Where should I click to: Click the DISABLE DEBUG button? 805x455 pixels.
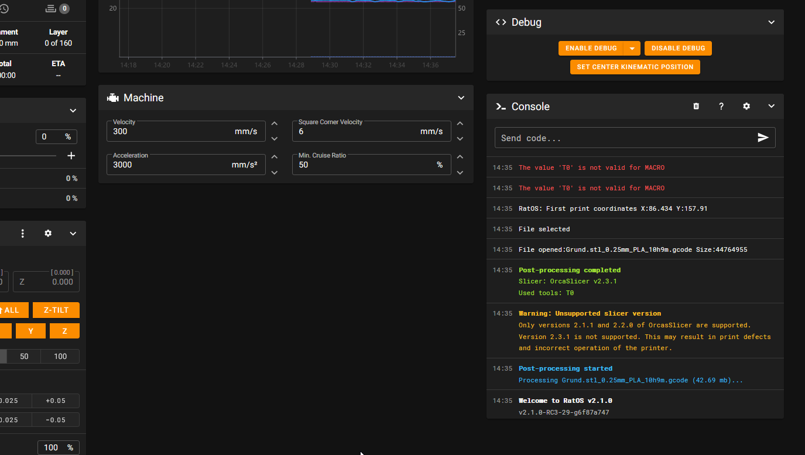(x=678, y=49)
